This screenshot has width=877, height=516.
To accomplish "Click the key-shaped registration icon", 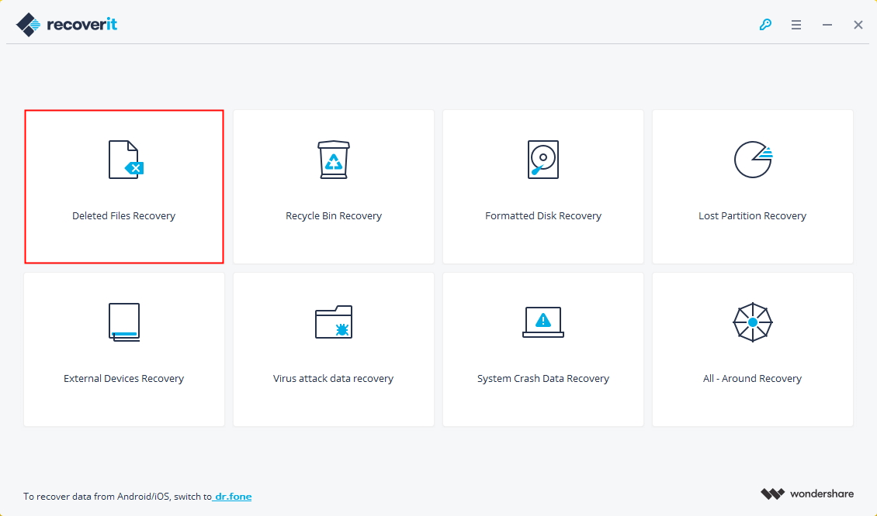I will [765, 24].
